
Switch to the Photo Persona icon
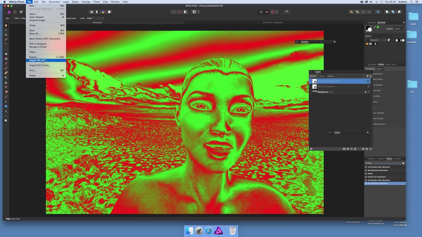click(x=9, y=12)
